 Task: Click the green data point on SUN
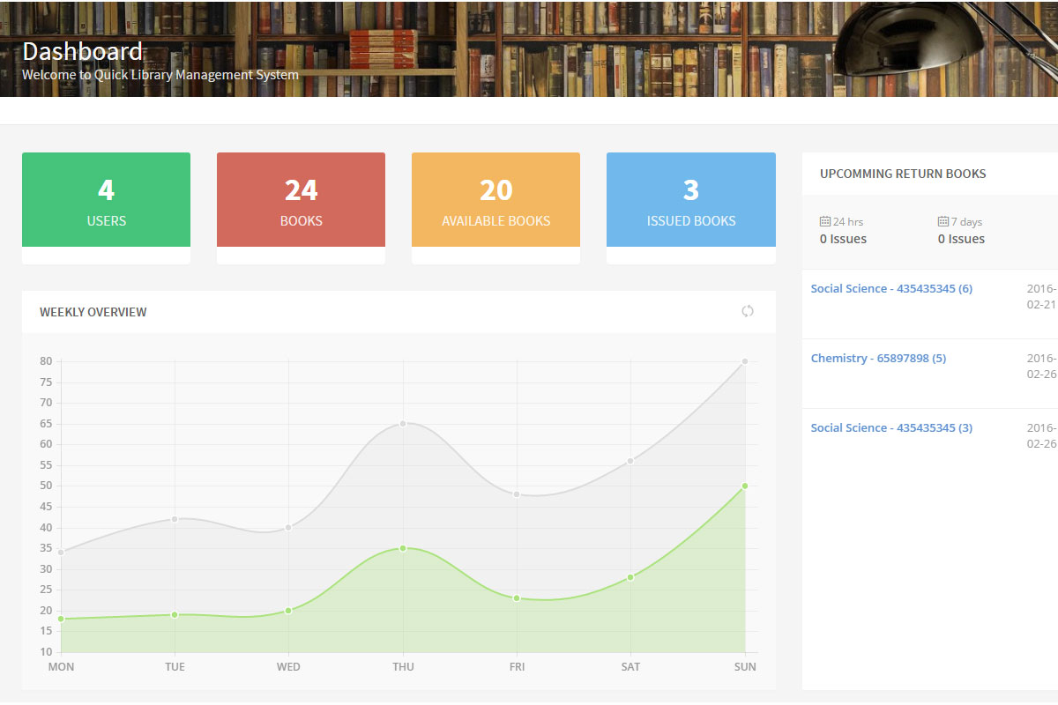[745, 486]
